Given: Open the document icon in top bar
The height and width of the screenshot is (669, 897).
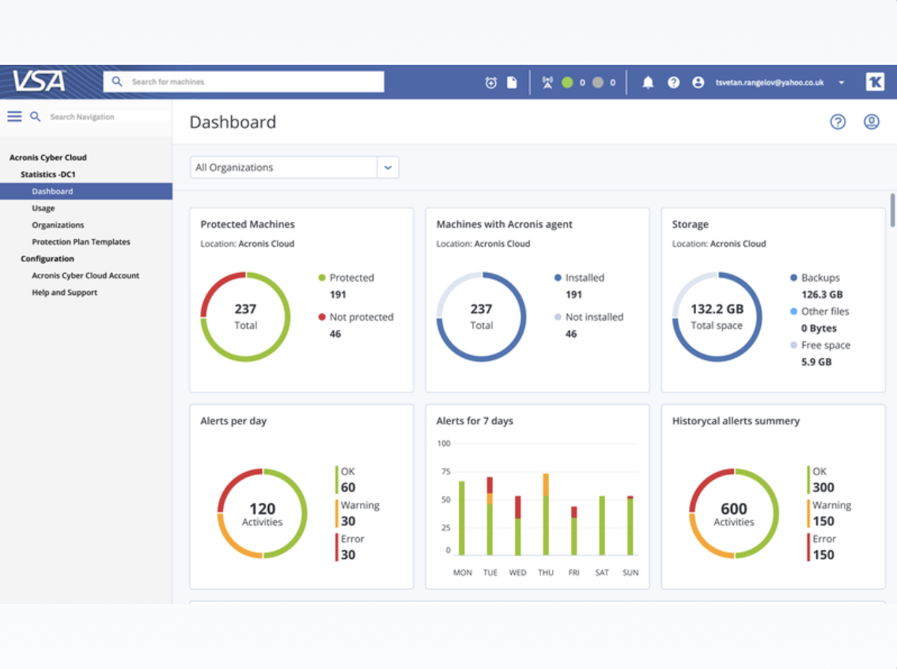Looking at the screenshot, I should [x=512, y=82].
